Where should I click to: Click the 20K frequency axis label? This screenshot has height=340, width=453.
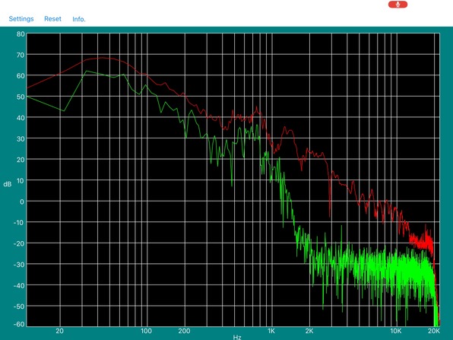[434, 331]
